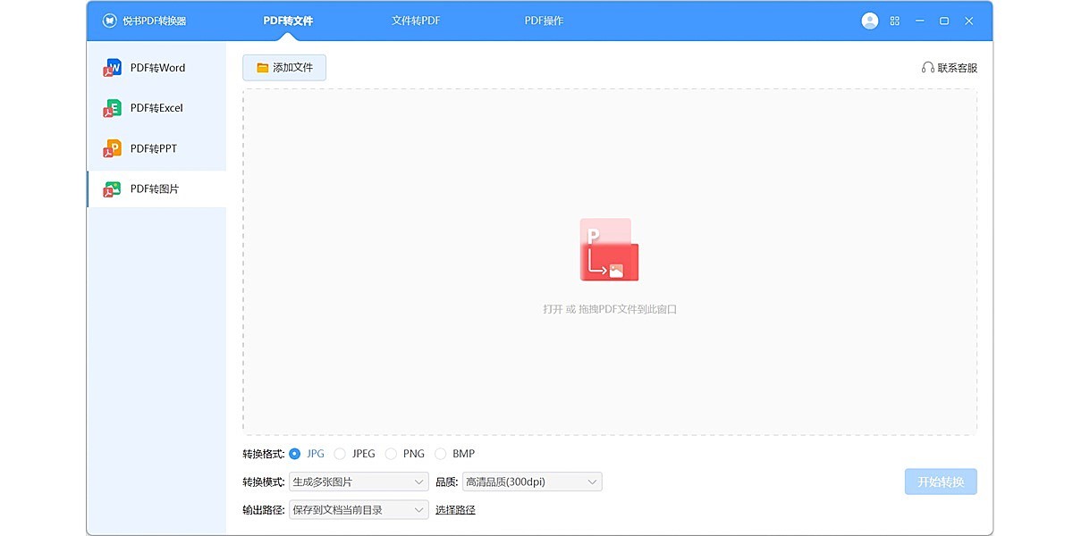Open the user account avatar

869,20
